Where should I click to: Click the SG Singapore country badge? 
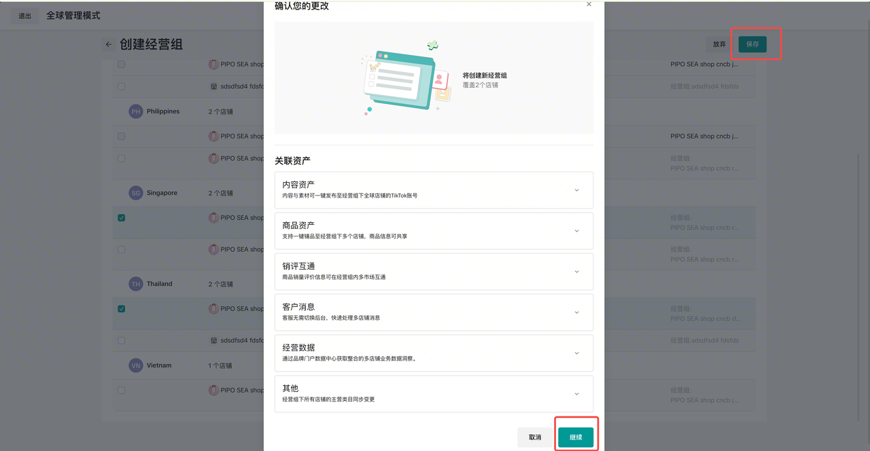[136, 193]
